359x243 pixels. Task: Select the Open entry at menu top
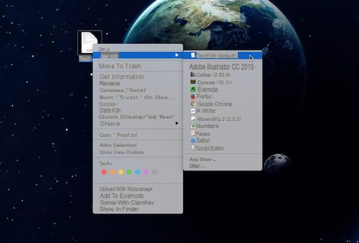(104, 49)
